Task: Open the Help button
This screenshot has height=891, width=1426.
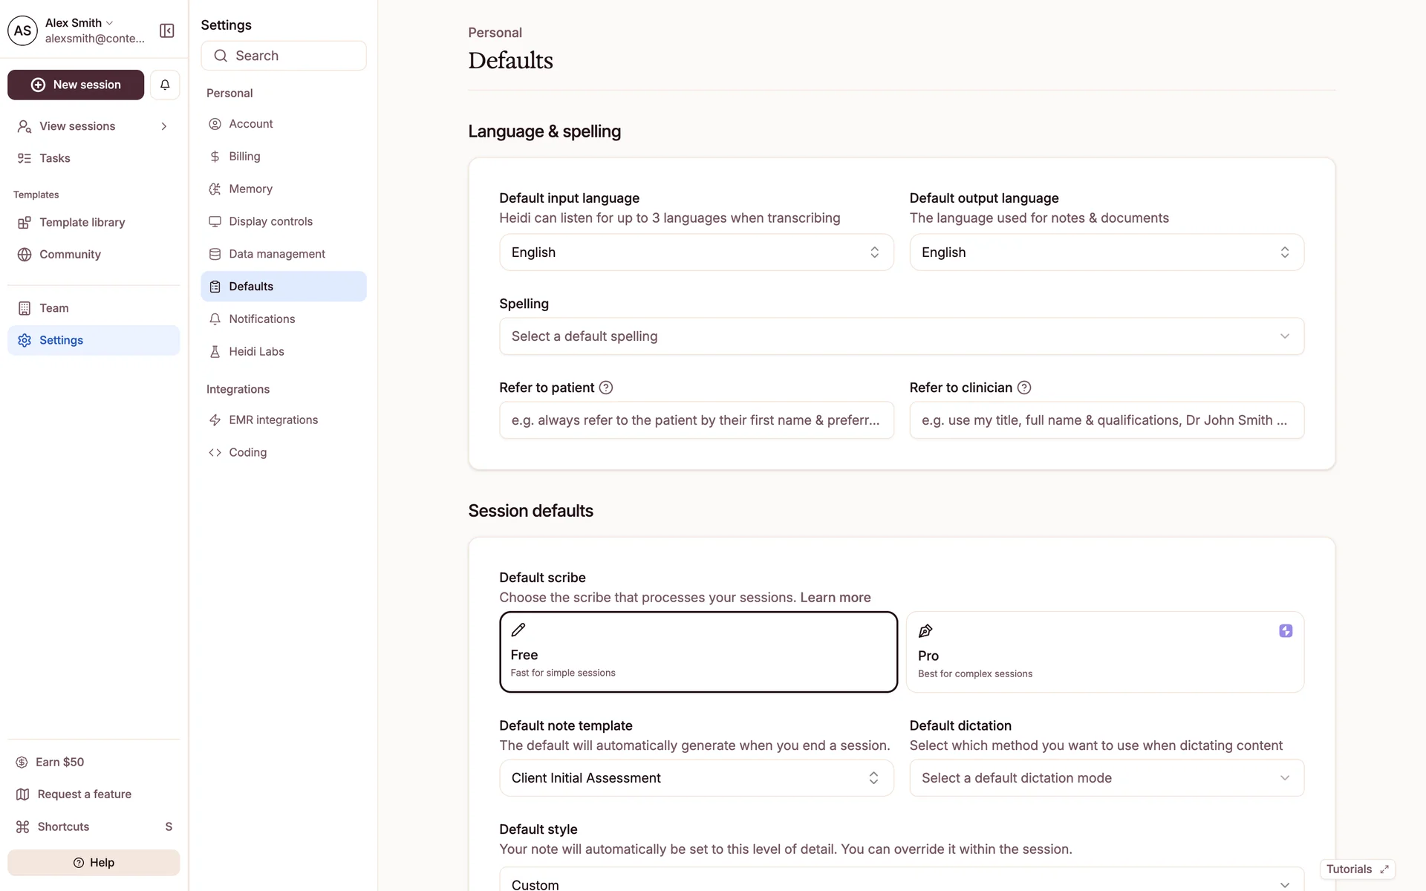Action: pyautogui.click(x=94, y=863)
